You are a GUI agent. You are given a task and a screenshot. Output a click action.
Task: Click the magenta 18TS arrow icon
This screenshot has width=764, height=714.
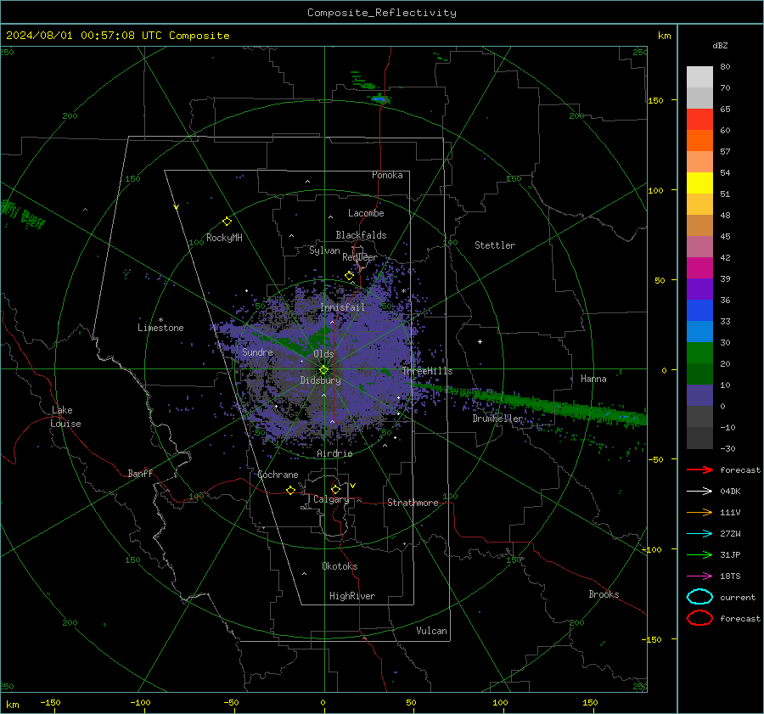pos(699,576)
